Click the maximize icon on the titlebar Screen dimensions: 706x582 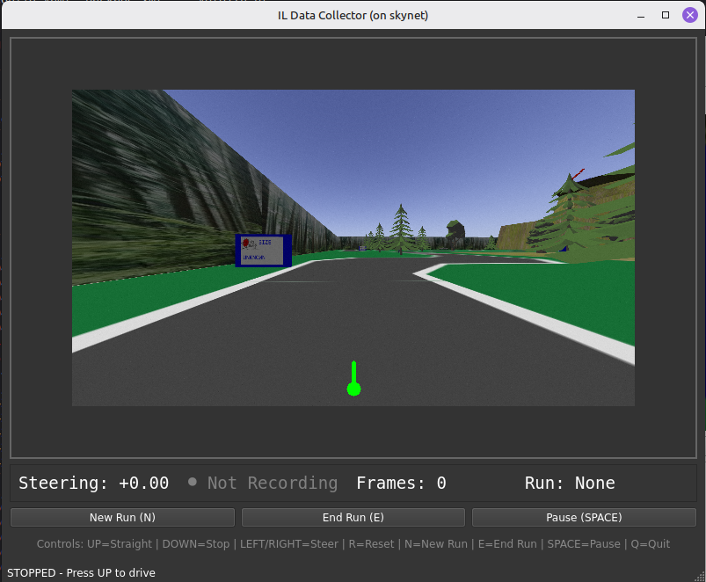pos(665,15)
